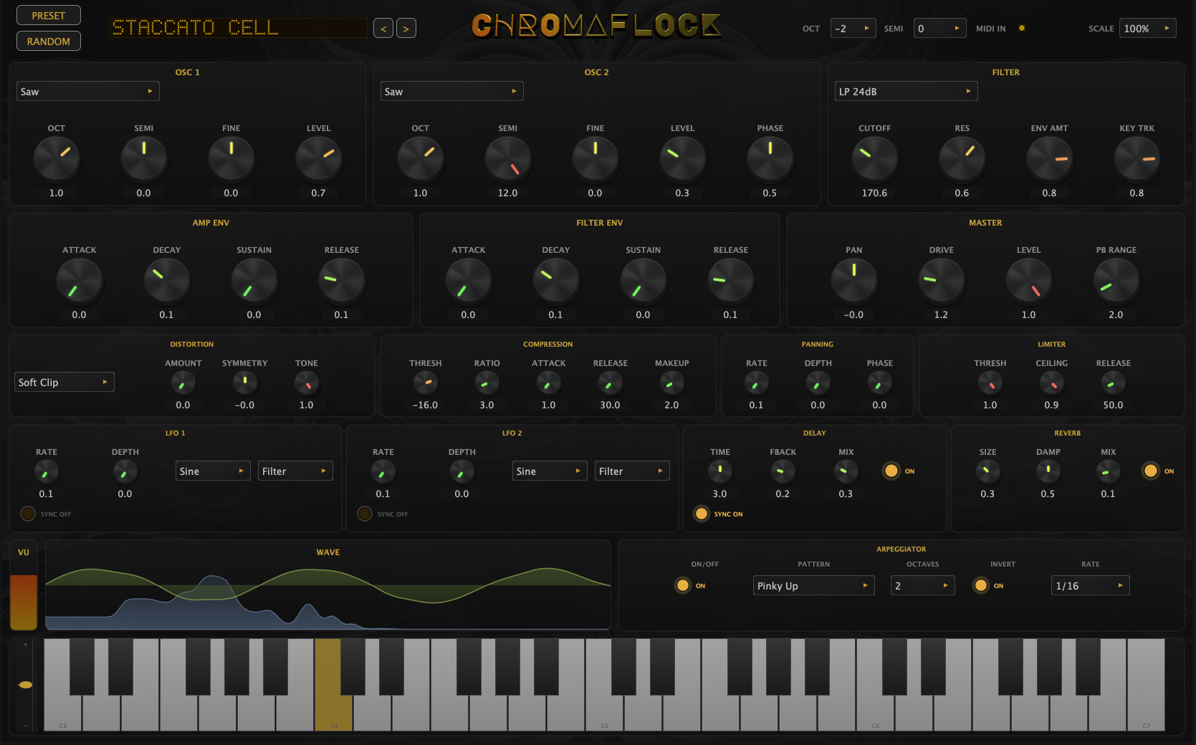This screenshot has height=745, width=1196.
Task: Click the RANDOM button
Action: click(x=49, y=41)
